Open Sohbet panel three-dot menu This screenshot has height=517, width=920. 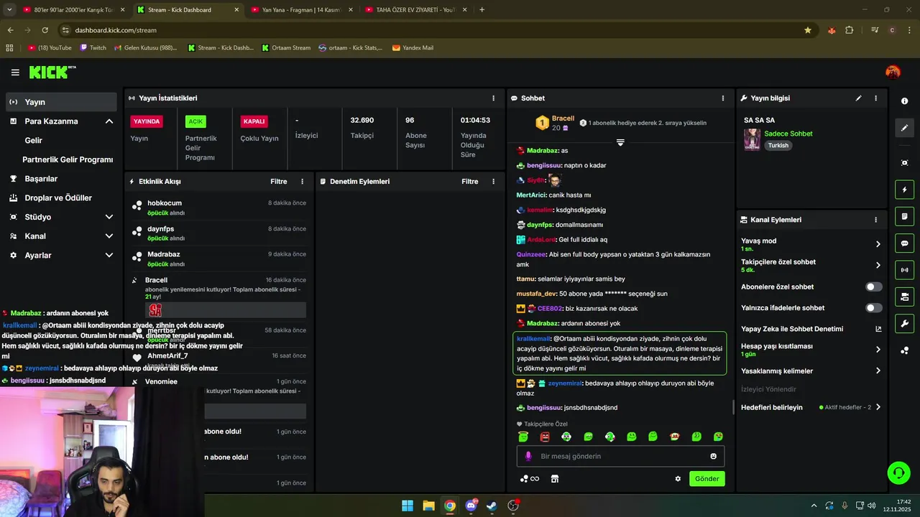pyautogui.click(x=723, y=98)
